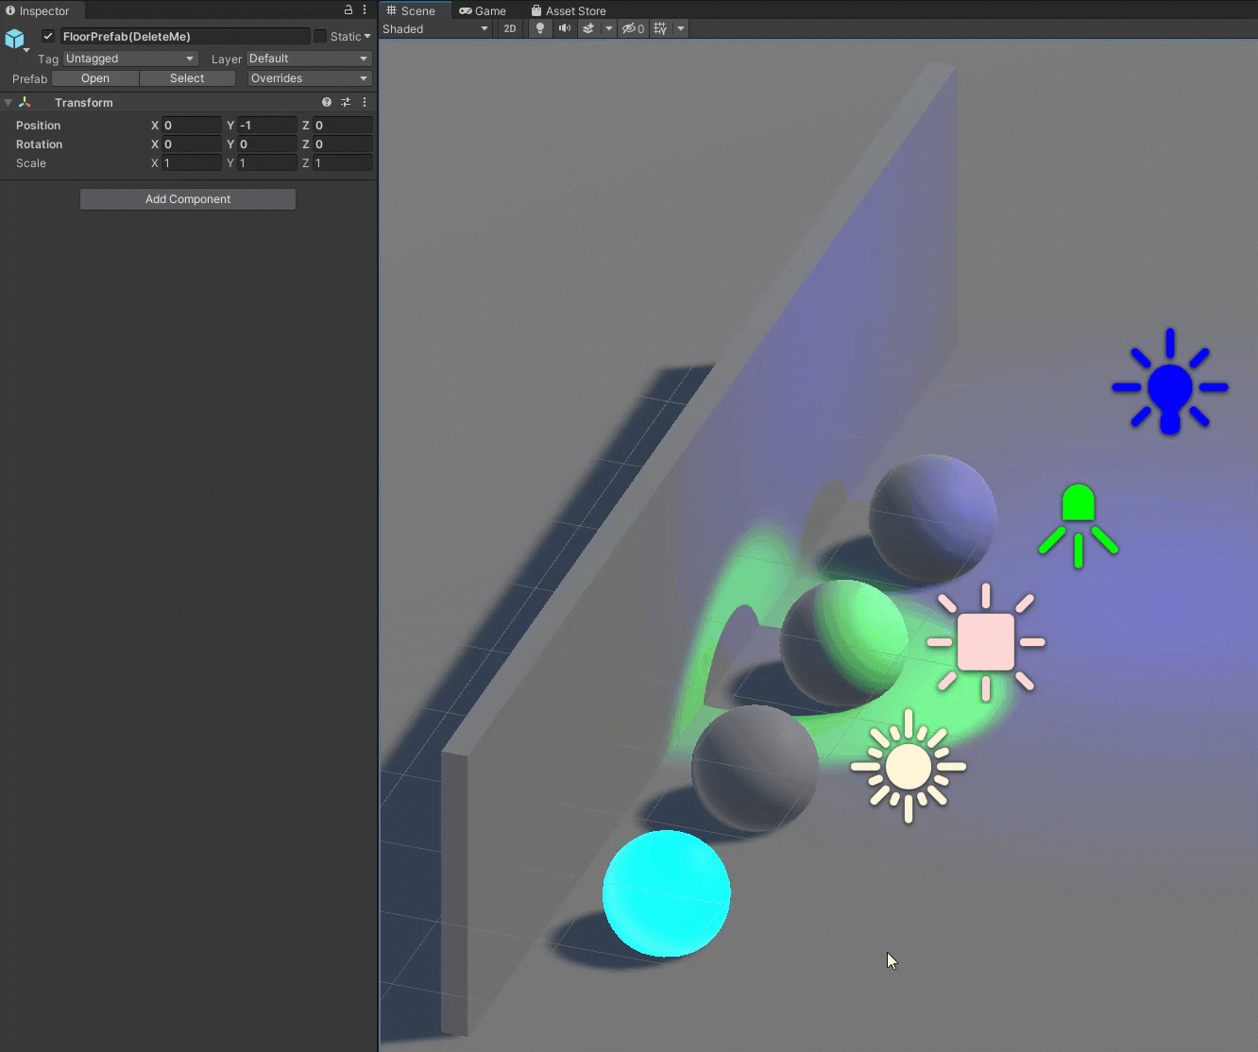Open the scene effects dropdown arrow

point(608,28)
